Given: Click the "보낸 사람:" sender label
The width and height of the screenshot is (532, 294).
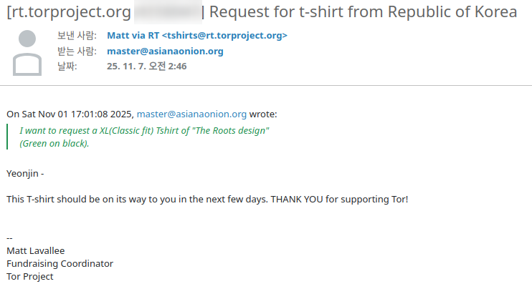Looking at the screenshot, I should click(x=77, y=36).
